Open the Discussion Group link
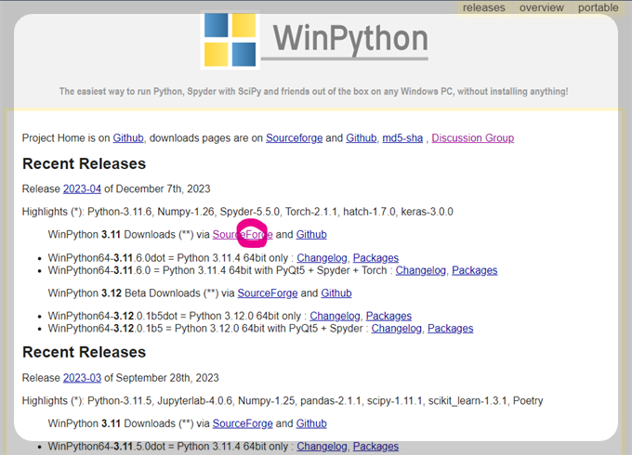 (x=473, y=138)
